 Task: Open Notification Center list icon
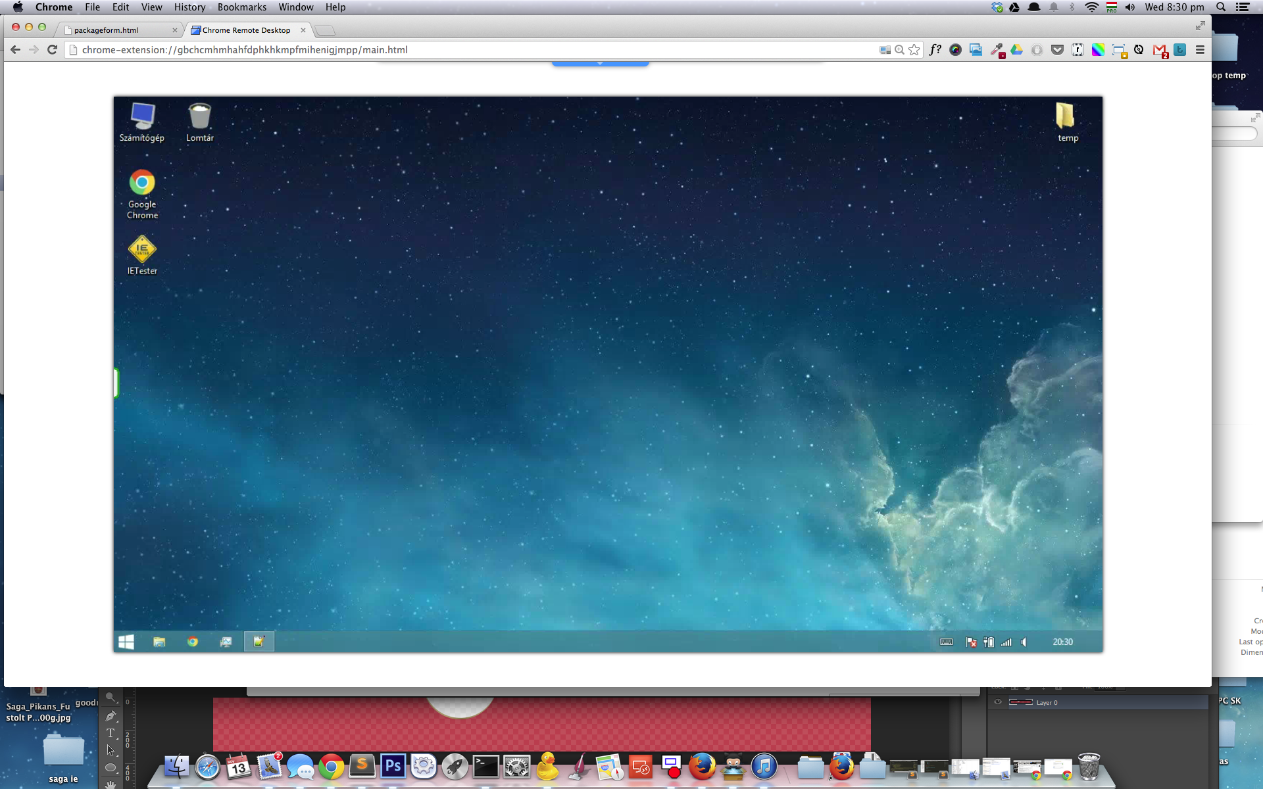(x=1243, y=7)
